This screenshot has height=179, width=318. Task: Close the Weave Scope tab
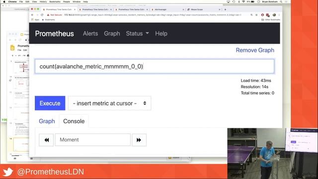pos(220,9)
